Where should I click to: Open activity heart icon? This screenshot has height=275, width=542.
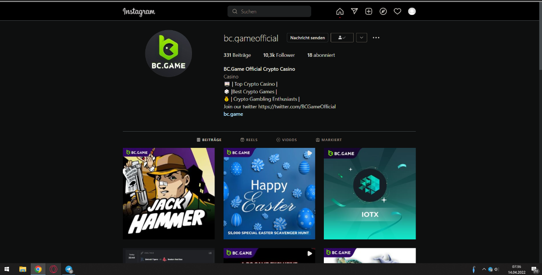(x=397, y=12)
